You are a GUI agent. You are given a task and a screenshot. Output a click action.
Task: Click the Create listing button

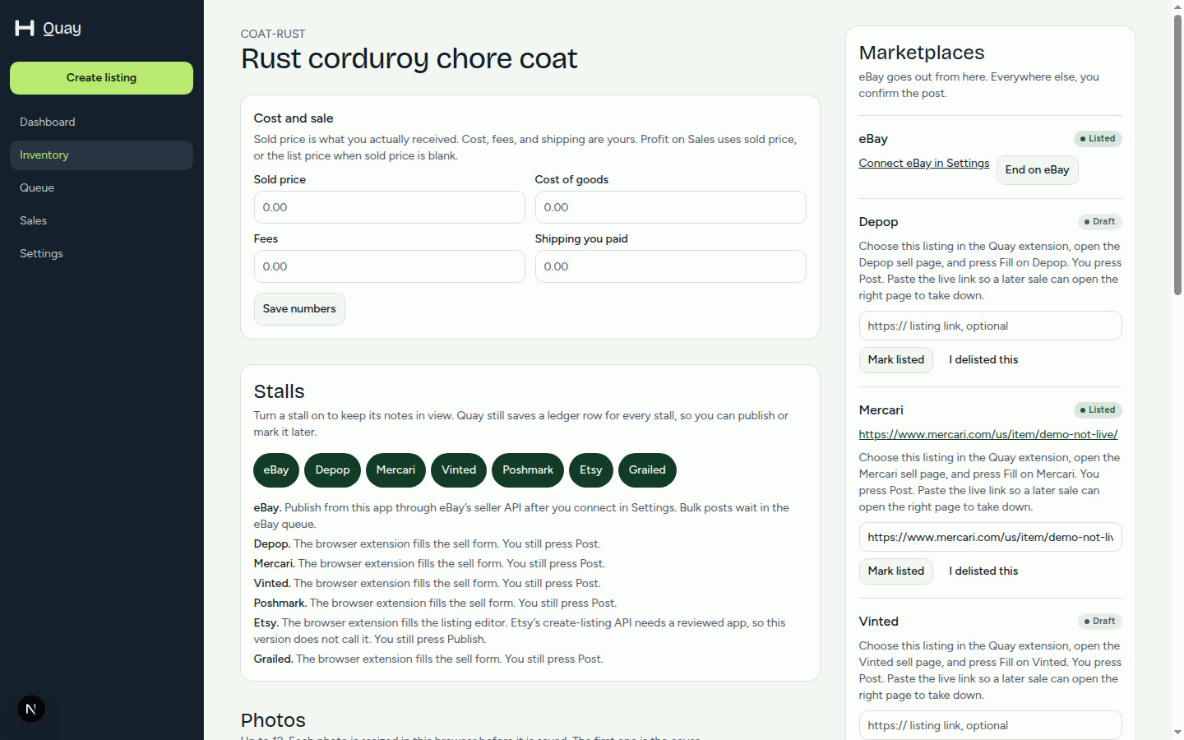click(101, 78)
